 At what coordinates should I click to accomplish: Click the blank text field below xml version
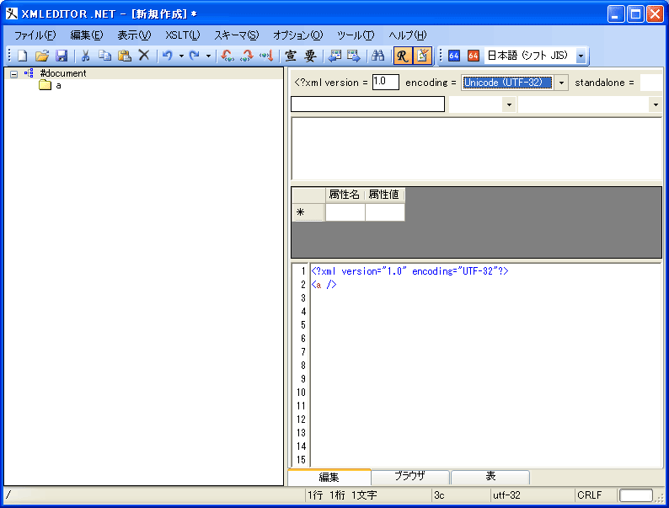tap(367, 104)
